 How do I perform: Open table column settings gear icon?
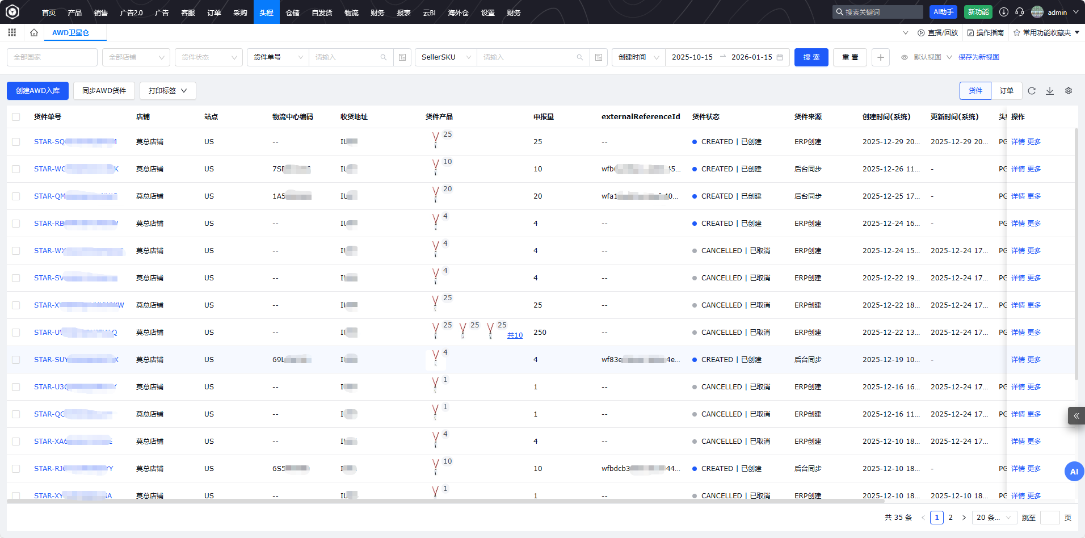1069,91
